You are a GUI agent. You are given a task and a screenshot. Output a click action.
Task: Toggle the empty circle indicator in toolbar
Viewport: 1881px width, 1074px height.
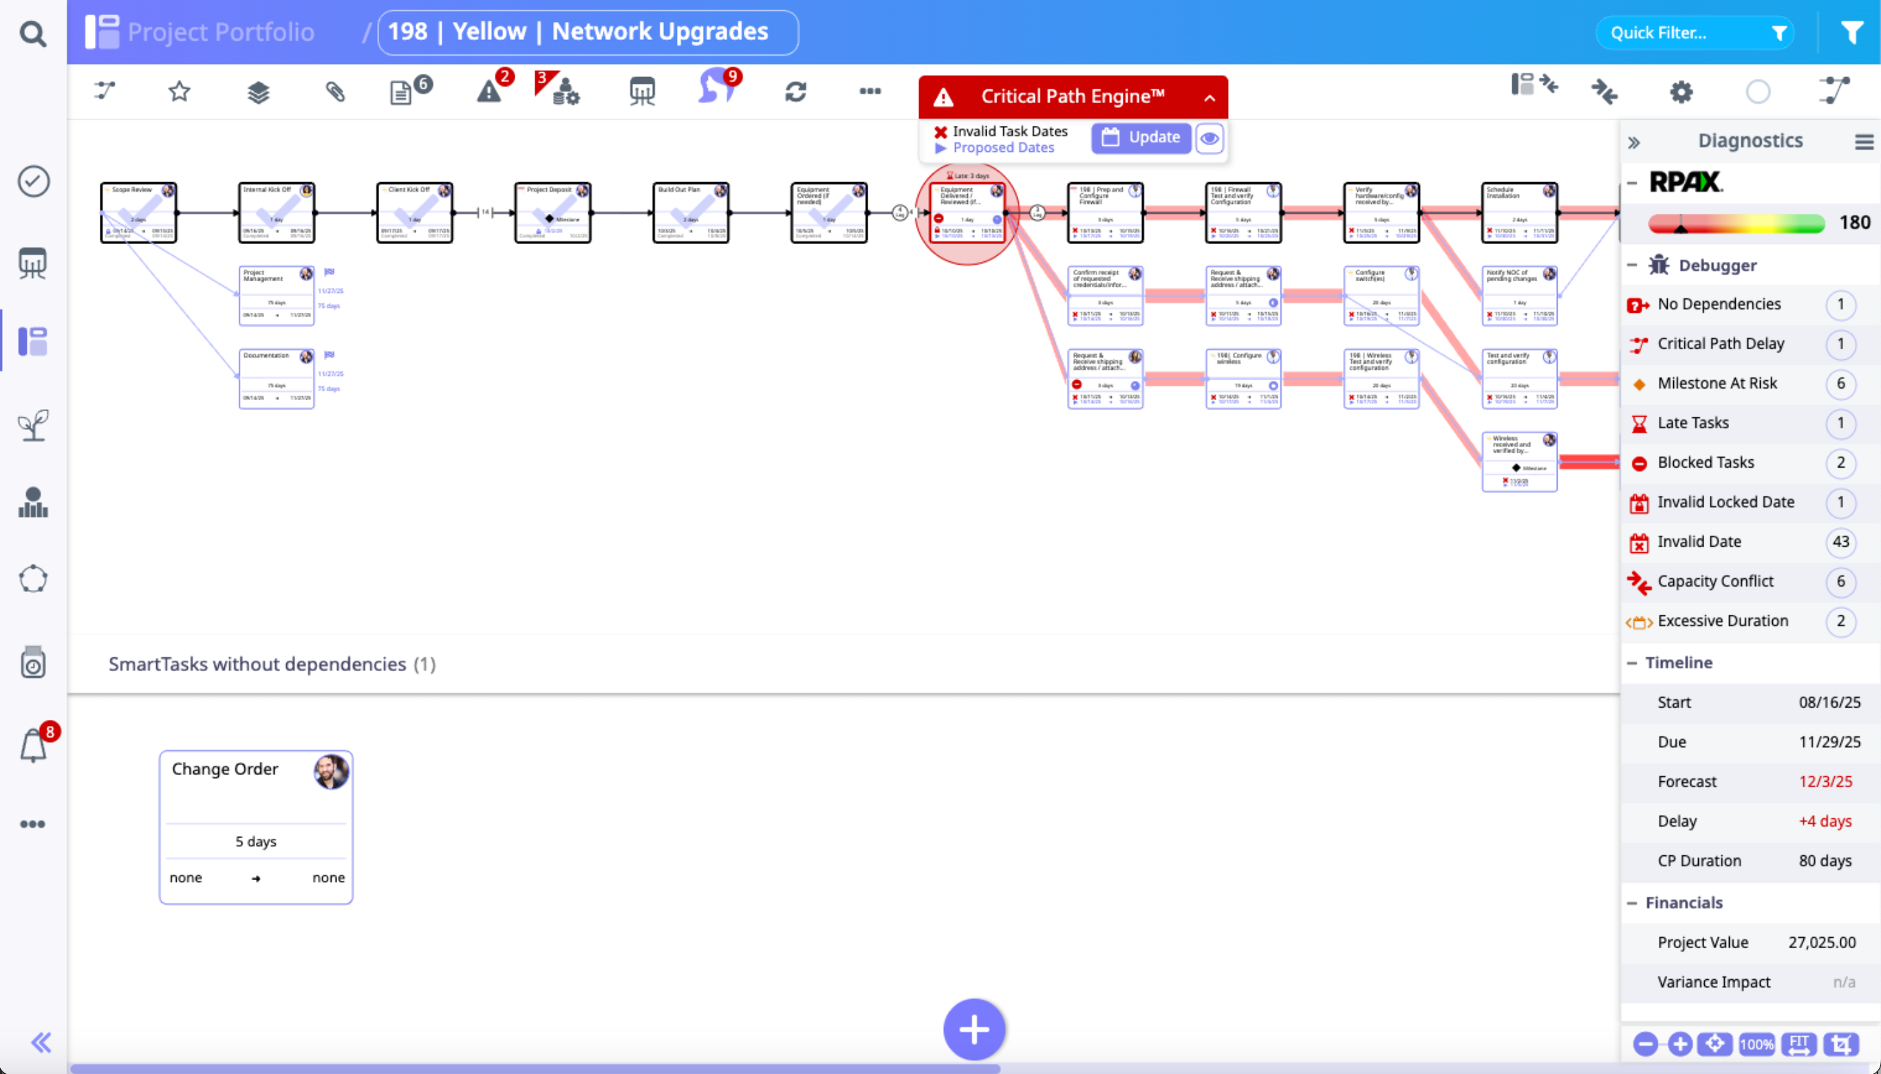click(x=1758, y=92)
